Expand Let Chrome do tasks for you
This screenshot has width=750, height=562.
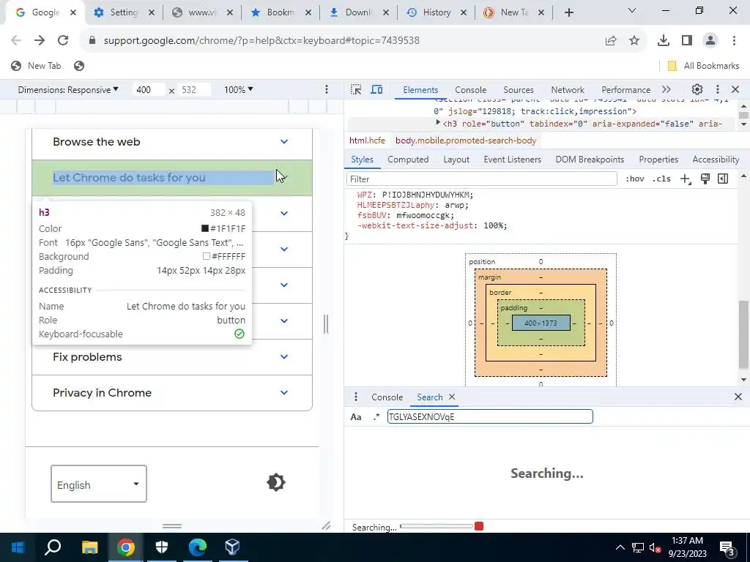point(172,178)
